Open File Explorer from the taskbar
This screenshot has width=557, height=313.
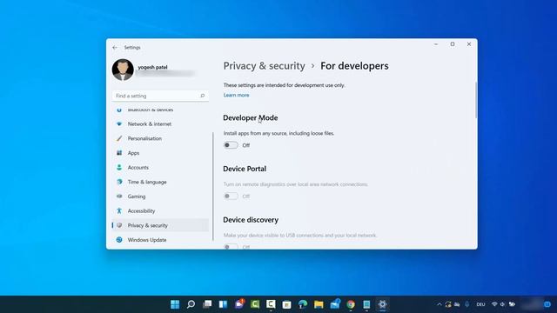click(319, 304)
